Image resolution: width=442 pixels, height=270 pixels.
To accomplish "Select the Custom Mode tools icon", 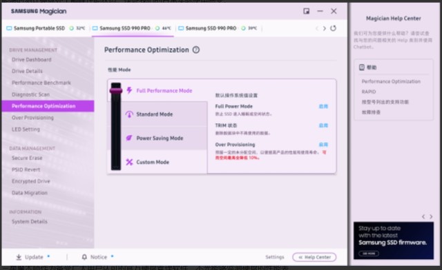I will tap(129, 162).
